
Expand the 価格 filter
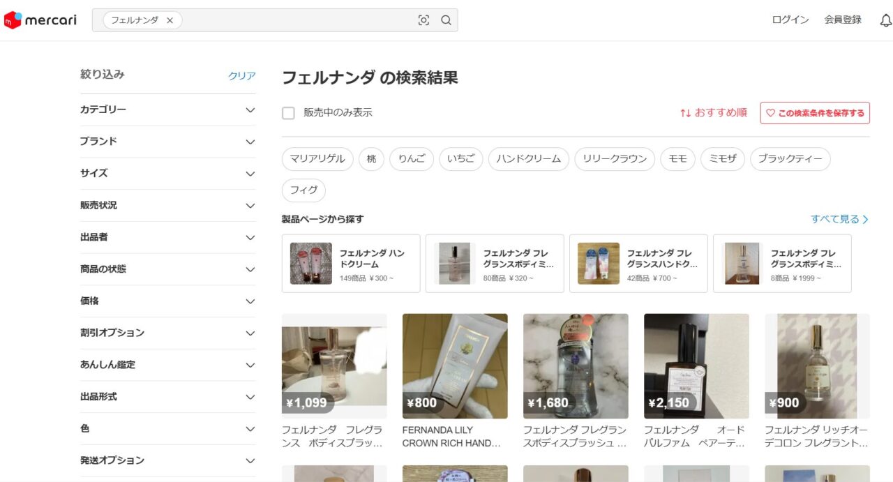click(x=168, y=301)
